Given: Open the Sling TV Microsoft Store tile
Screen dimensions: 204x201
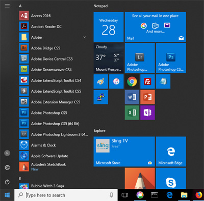Looking at the screenshot, I should click(x=124, y=152).
